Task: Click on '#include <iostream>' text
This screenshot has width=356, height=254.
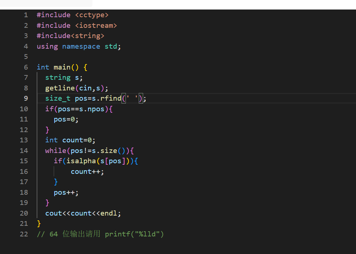Action: (77, 25)
